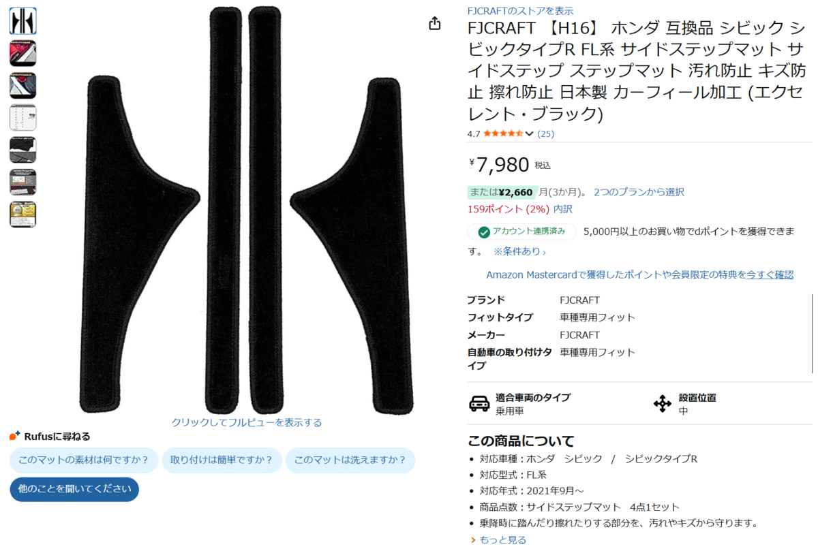Ask Rufus 取り付けは簡単ですか？
Viewport: 818px width, 553px height.
click(222, 460)
